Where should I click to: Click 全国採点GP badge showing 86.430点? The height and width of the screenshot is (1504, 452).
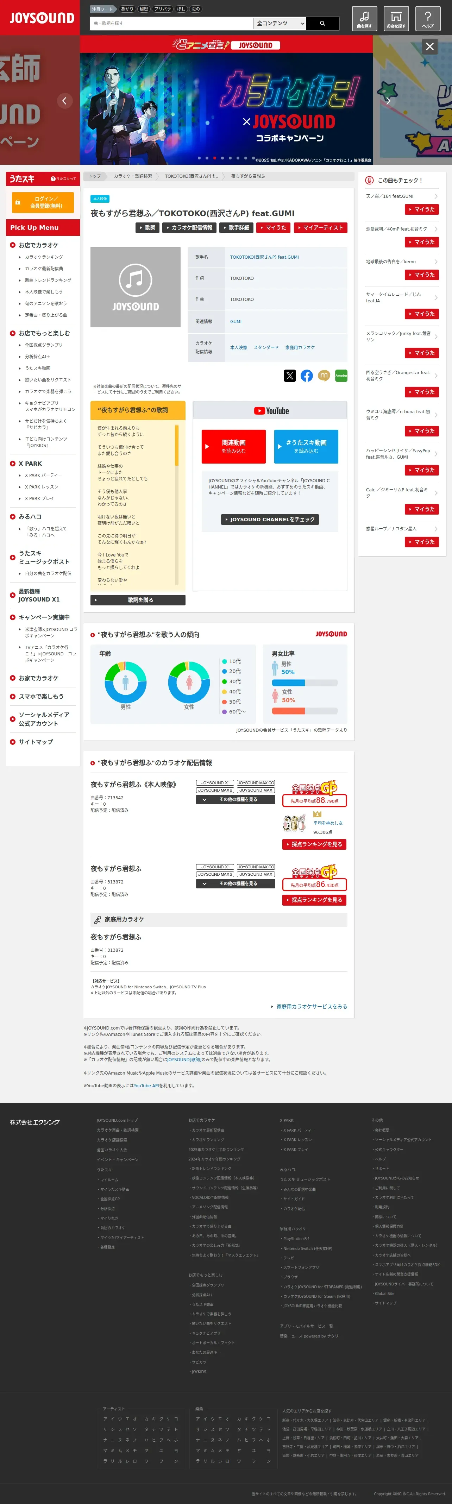coord(314,878)
